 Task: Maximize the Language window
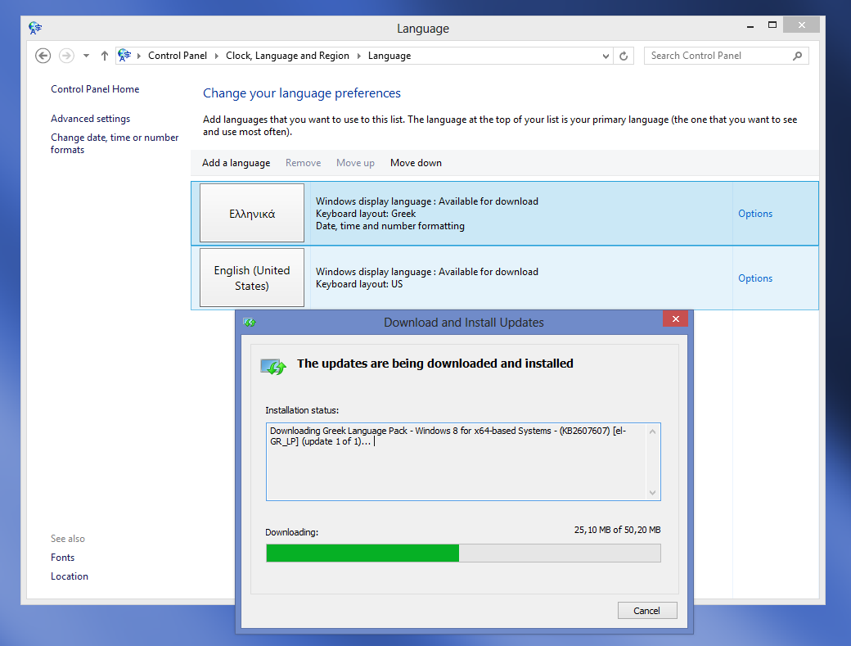pos(772,25)
